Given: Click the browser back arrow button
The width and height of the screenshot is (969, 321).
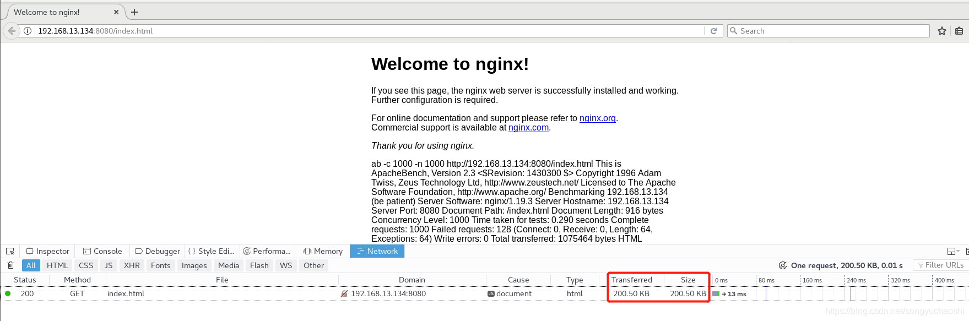Looking at the screenshot, I should coord(12,31).
